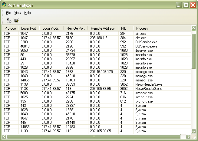
Task: Click remote port 43175
Action: (70, 93)
